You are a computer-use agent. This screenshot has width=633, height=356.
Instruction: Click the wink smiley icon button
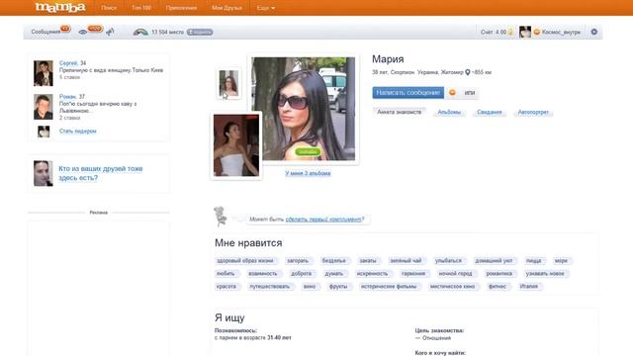453,92
